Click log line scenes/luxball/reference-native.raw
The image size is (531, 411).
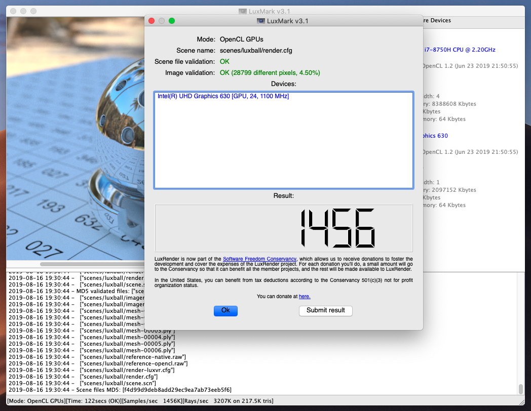[97, 357]
